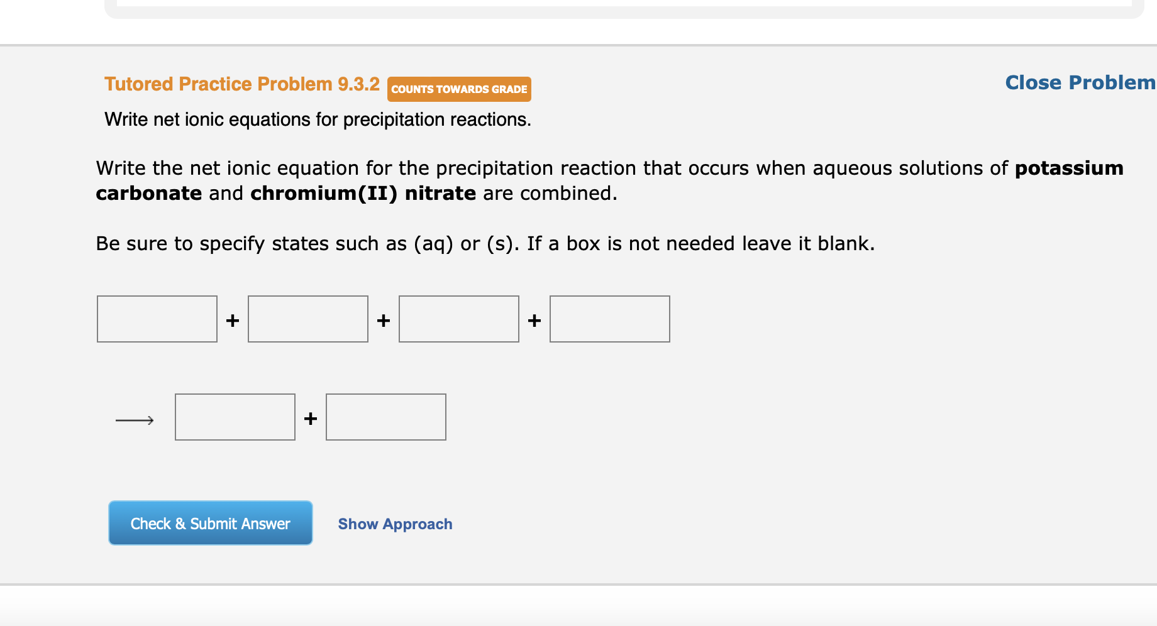
Task: Click the second reactant input box
Action: (x=307, y=319)
